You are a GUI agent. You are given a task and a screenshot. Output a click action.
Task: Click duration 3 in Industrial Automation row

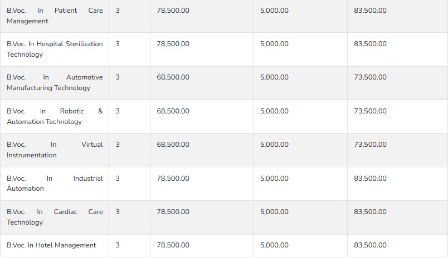point(118,178)
